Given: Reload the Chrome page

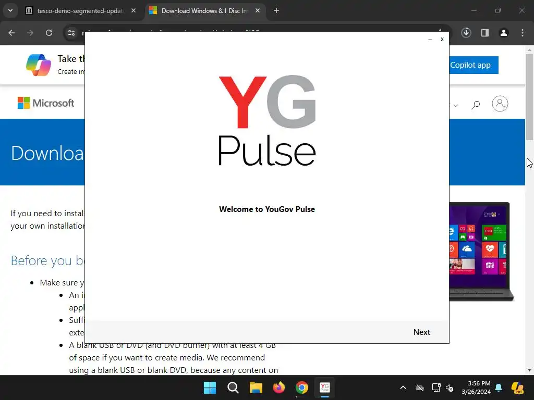Looking at the screenshot, I should [x=49, y=33].
